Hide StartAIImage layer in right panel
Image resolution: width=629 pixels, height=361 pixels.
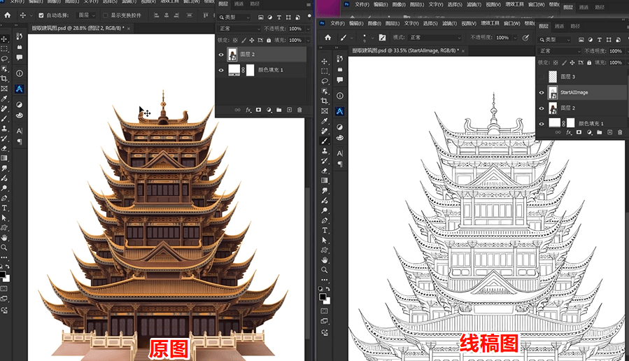(542, 92)
